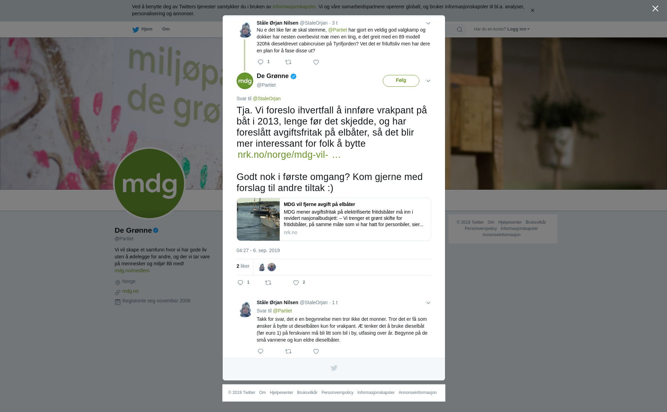Screen dimensions: 667x412
Task: Go to Hjem in navigation bar
Action: (x=142, y=29)
